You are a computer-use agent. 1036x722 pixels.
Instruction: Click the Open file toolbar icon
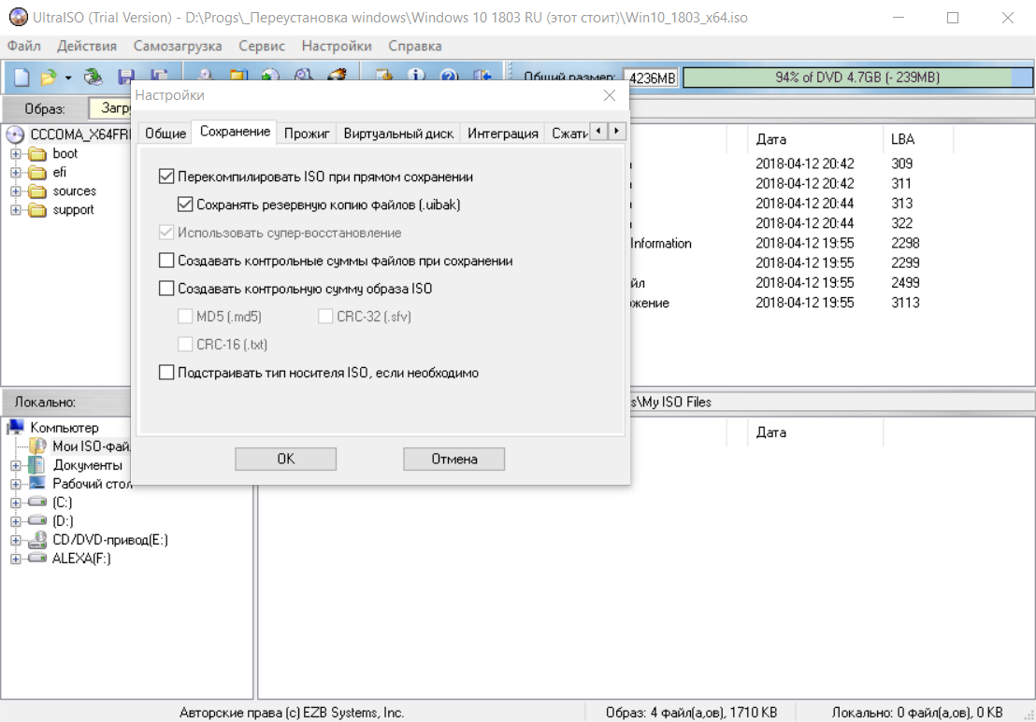click(49, 77)
